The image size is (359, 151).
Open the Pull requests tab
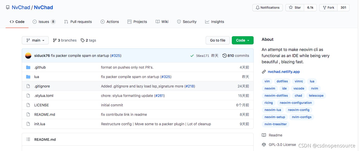(x=78, y=22)
